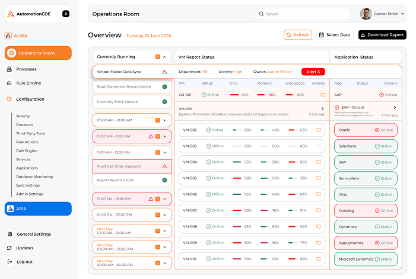The image size is (416, 279).
Task: Click VM-007 Disc Space 91% bar
Action: click(x=293, y=210)
